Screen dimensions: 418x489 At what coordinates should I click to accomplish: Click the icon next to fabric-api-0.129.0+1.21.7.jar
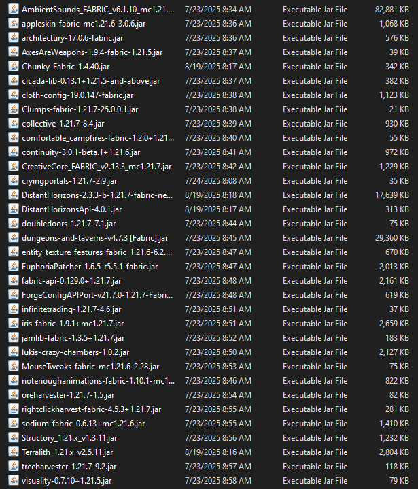[14, 281]
